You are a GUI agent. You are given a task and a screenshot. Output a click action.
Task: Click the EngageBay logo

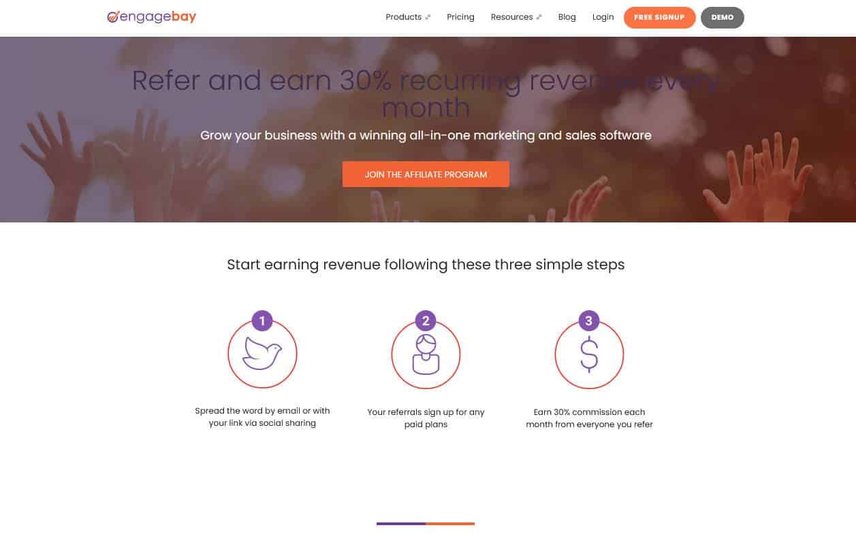[x=151, y=17]
